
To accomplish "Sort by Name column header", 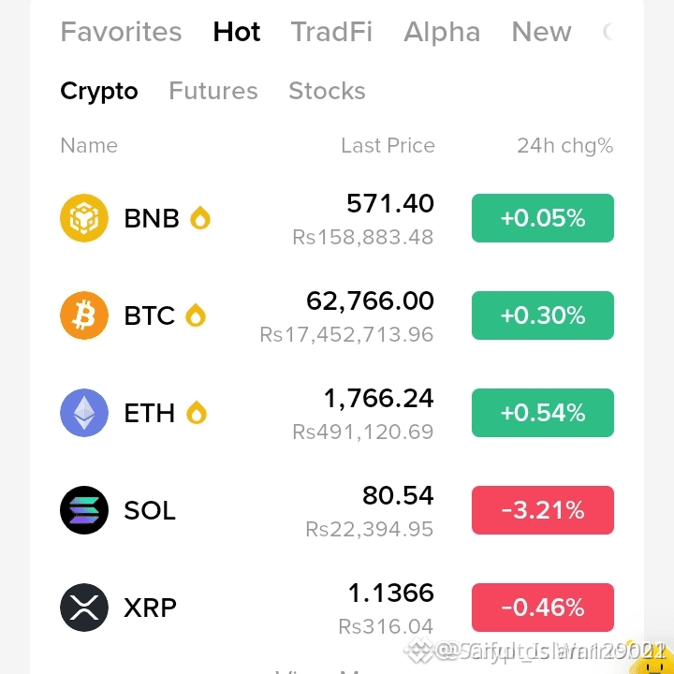I will click(x=89, y=146).
